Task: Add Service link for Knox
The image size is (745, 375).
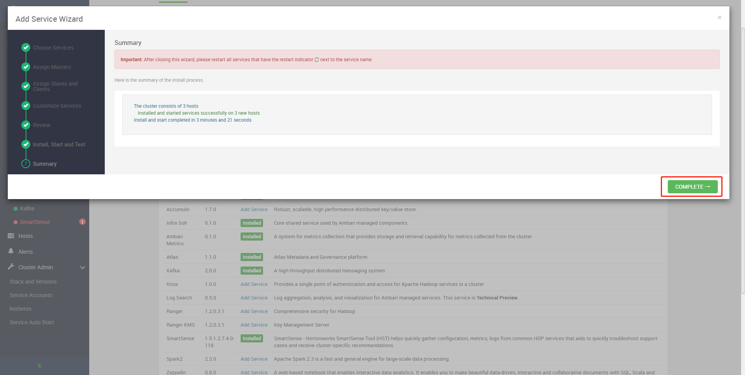Action: click(254, 284)
